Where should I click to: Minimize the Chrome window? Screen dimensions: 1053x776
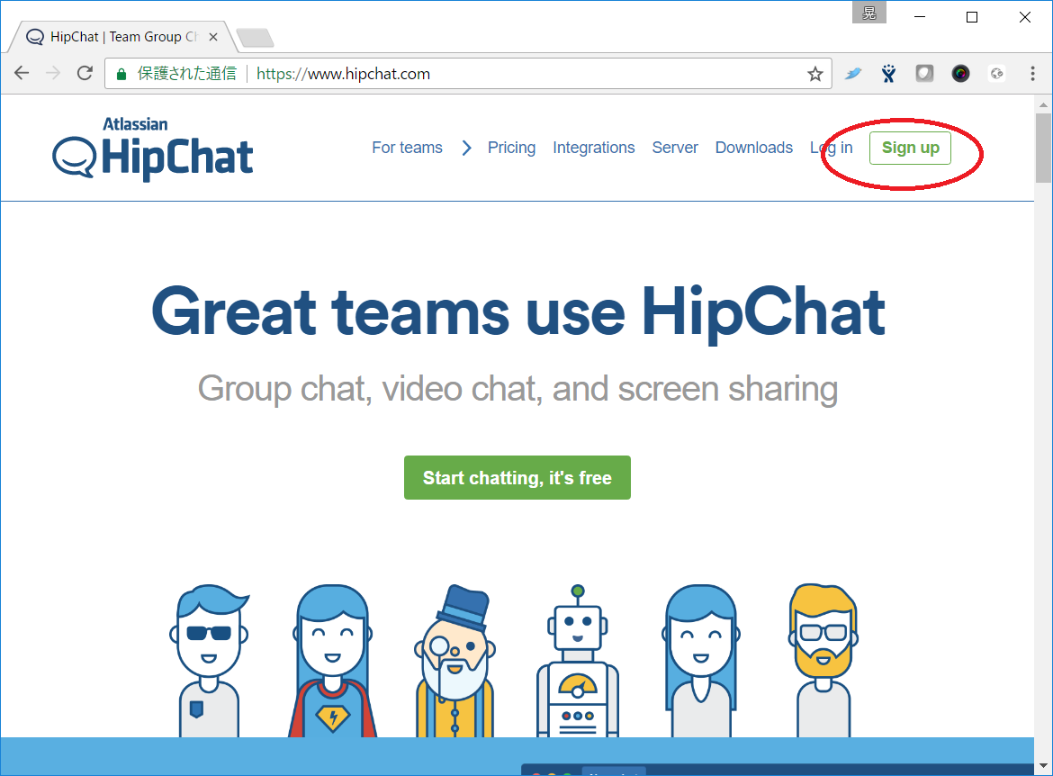pos(920,17)
